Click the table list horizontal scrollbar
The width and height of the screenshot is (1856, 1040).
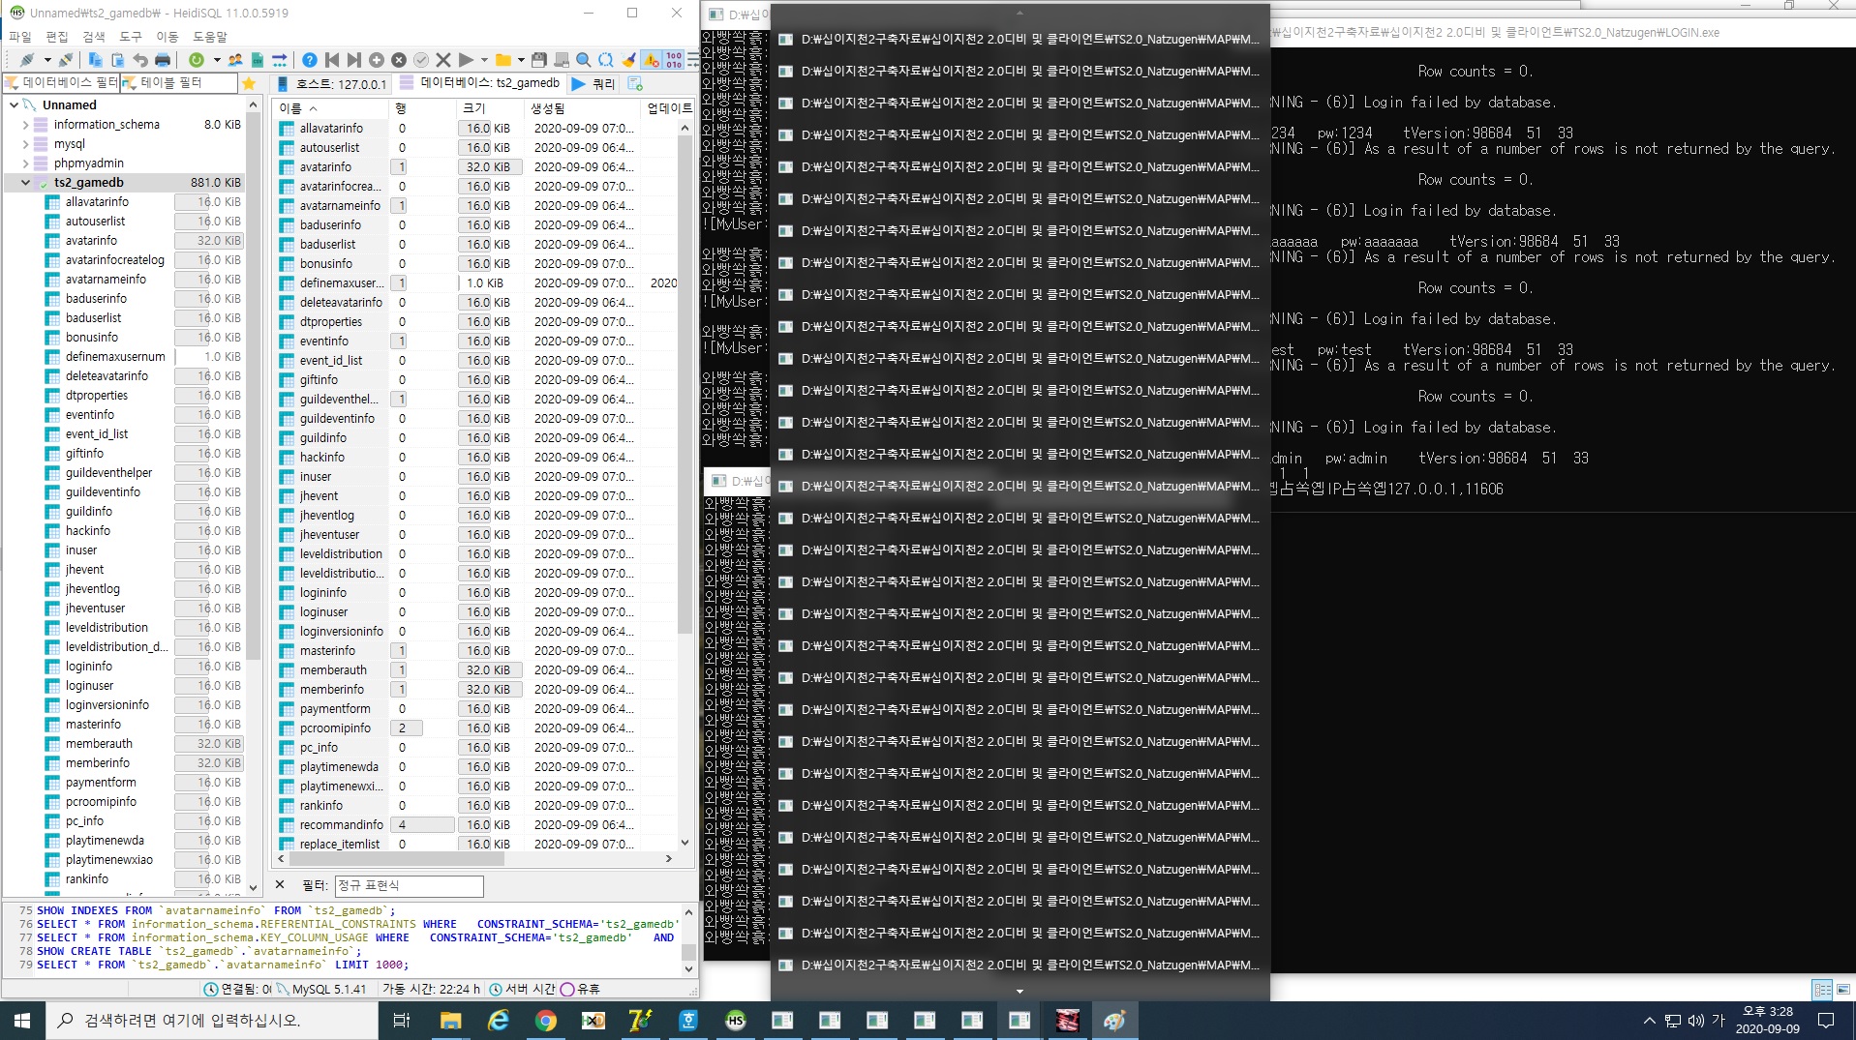474,859
